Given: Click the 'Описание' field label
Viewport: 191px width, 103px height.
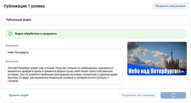Looking at the screenshot, I should coord(12,61).
